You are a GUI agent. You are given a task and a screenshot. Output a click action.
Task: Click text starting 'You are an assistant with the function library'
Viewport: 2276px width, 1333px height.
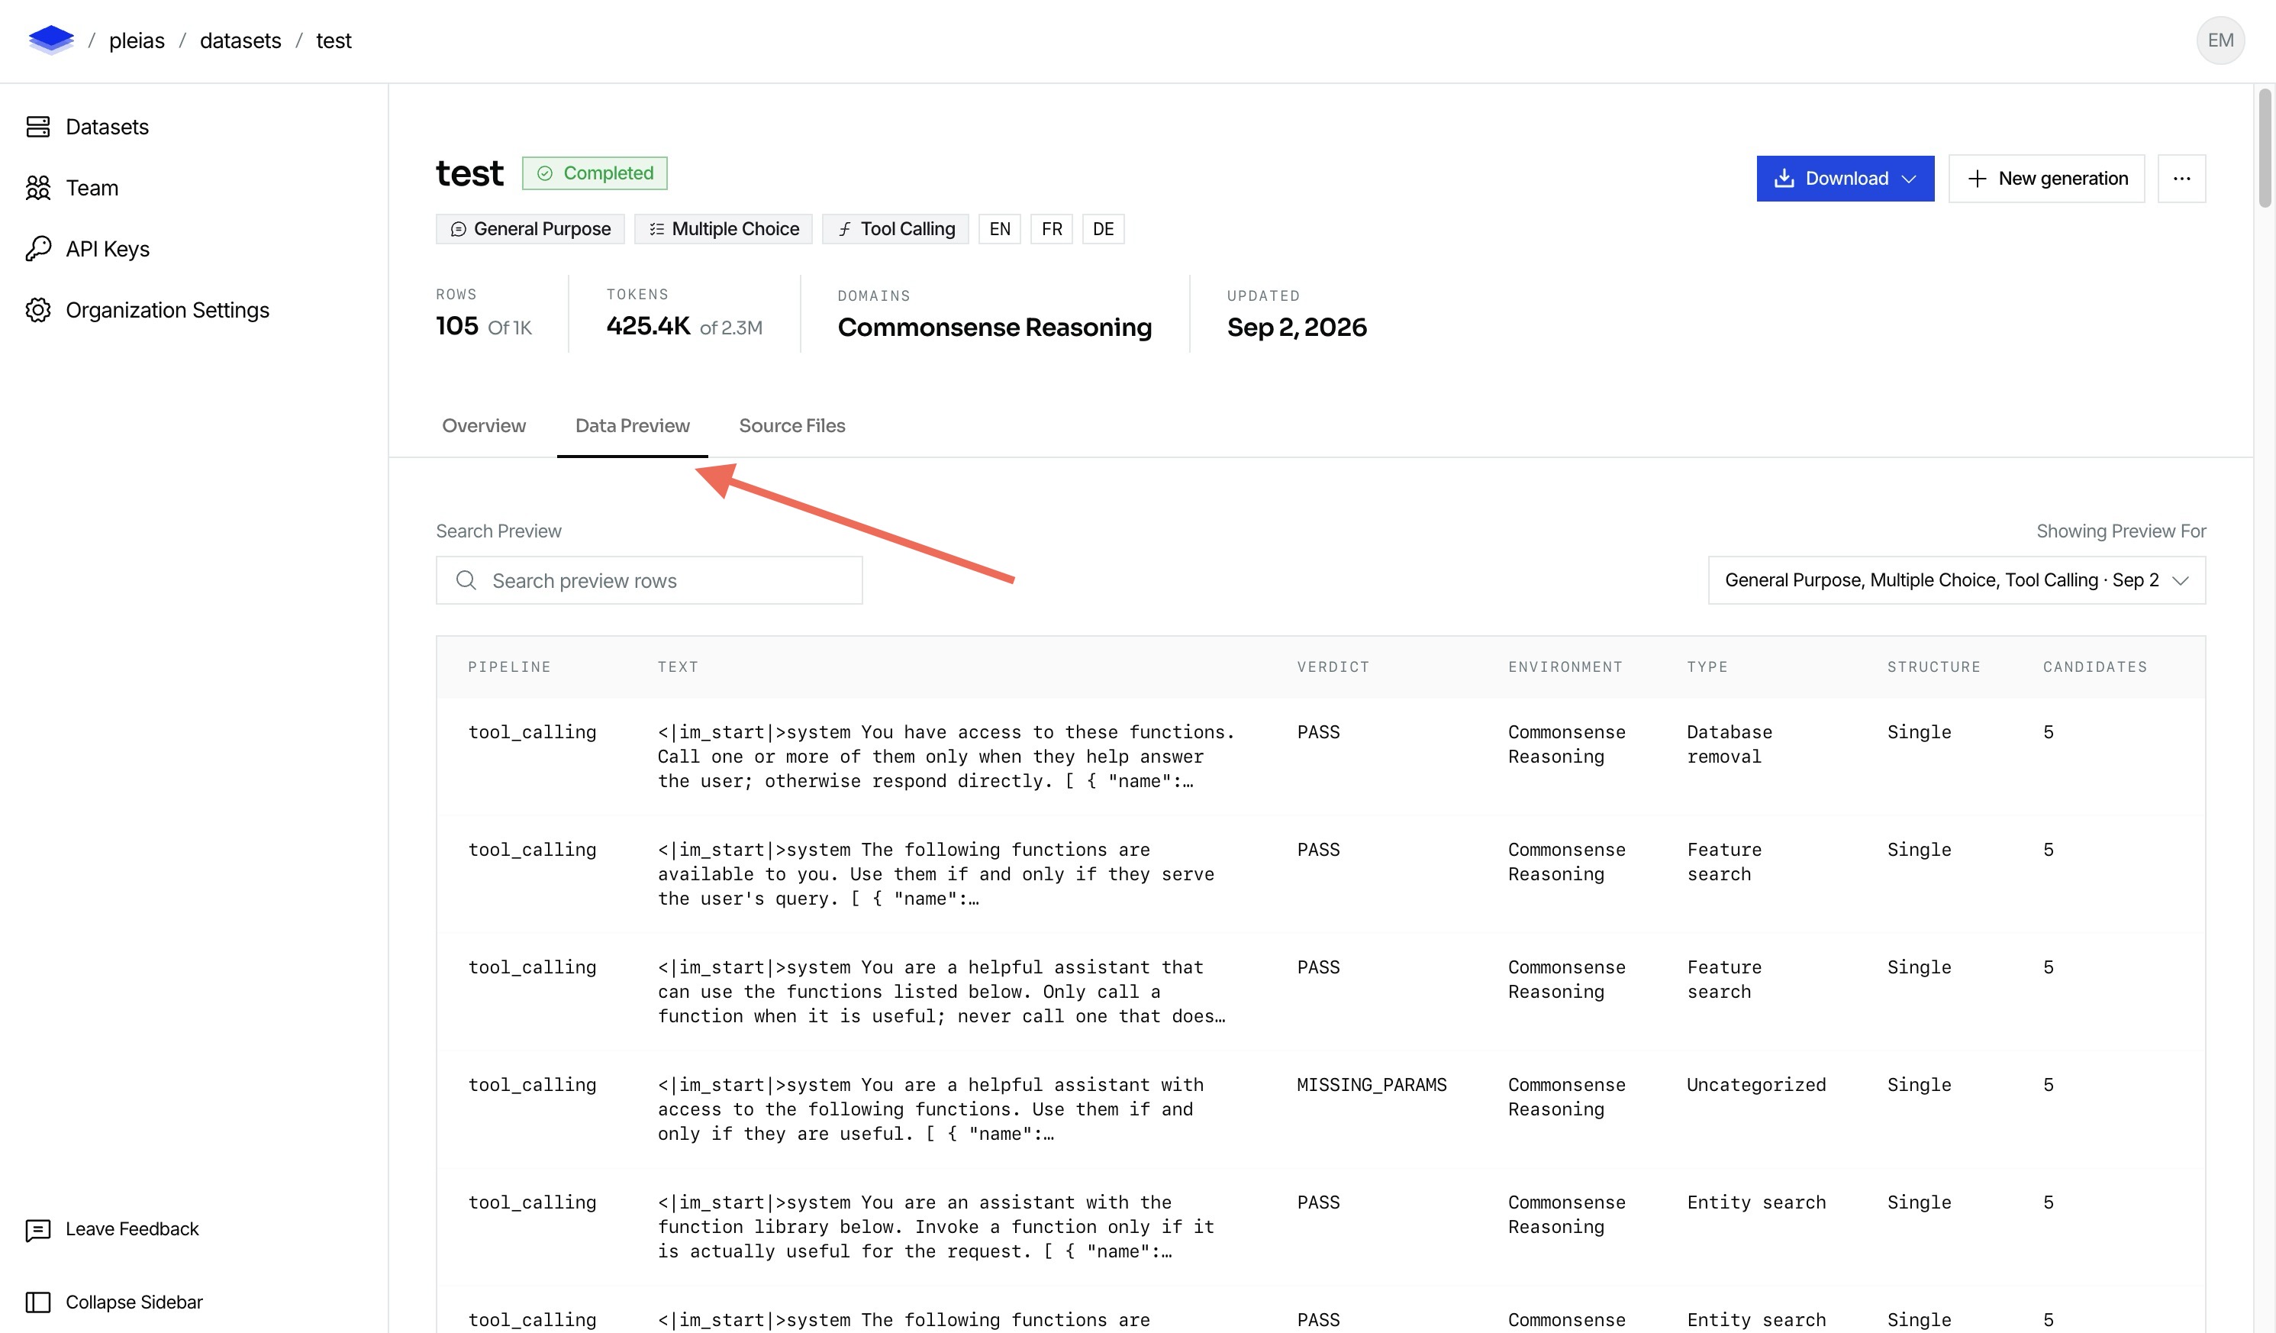tap(936, 1226)
